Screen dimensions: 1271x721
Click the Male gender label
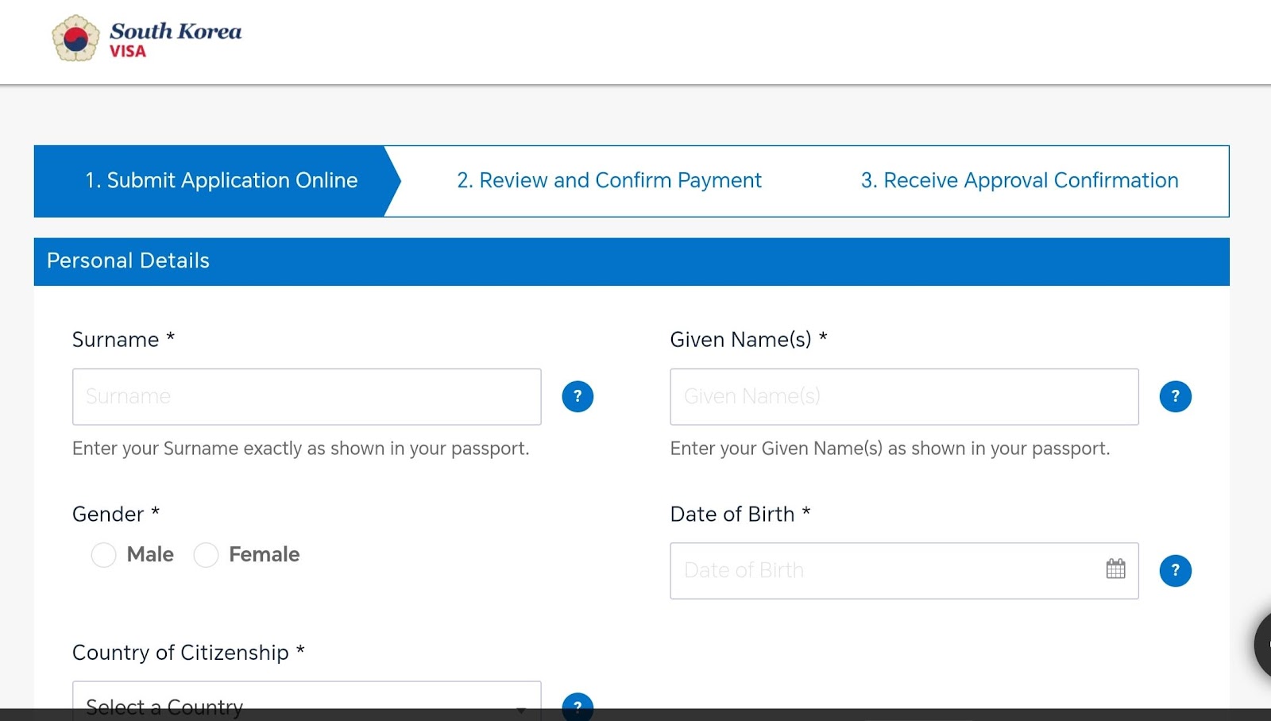pyautogui.click(x=150, y=554)
